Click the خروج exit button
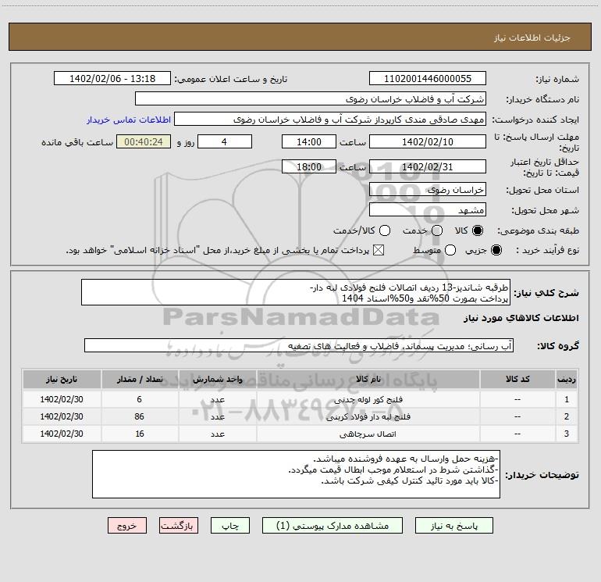Image resolution: width=601 pixels, height=582 pixels. (127, 526)
